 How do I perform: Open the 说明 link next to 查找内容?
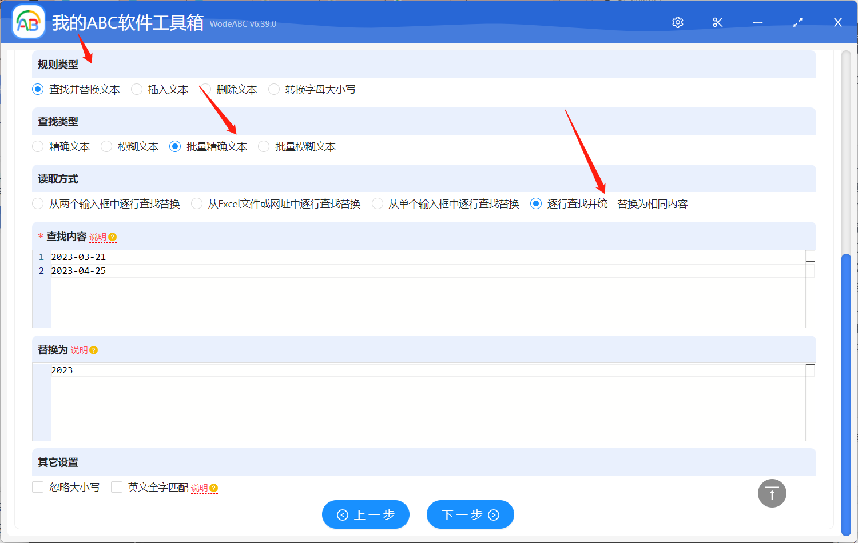[x=98, y=236]
